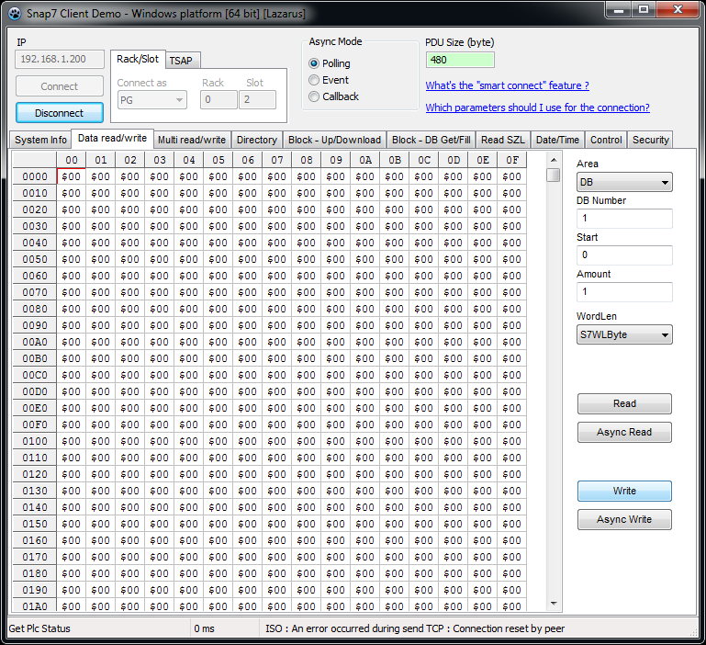Open the Block - DB Get/Fill tab
706x645 pixels.
pos(431,140)
